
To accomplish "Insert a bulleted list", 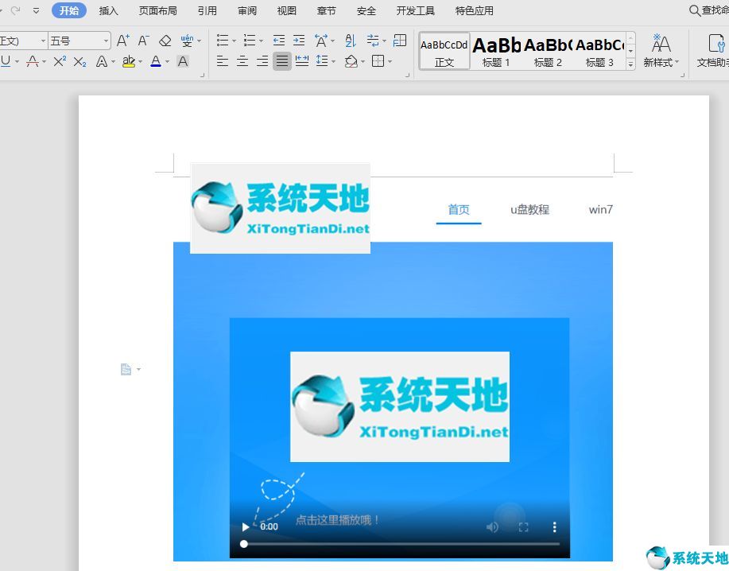I will [223, 41].
